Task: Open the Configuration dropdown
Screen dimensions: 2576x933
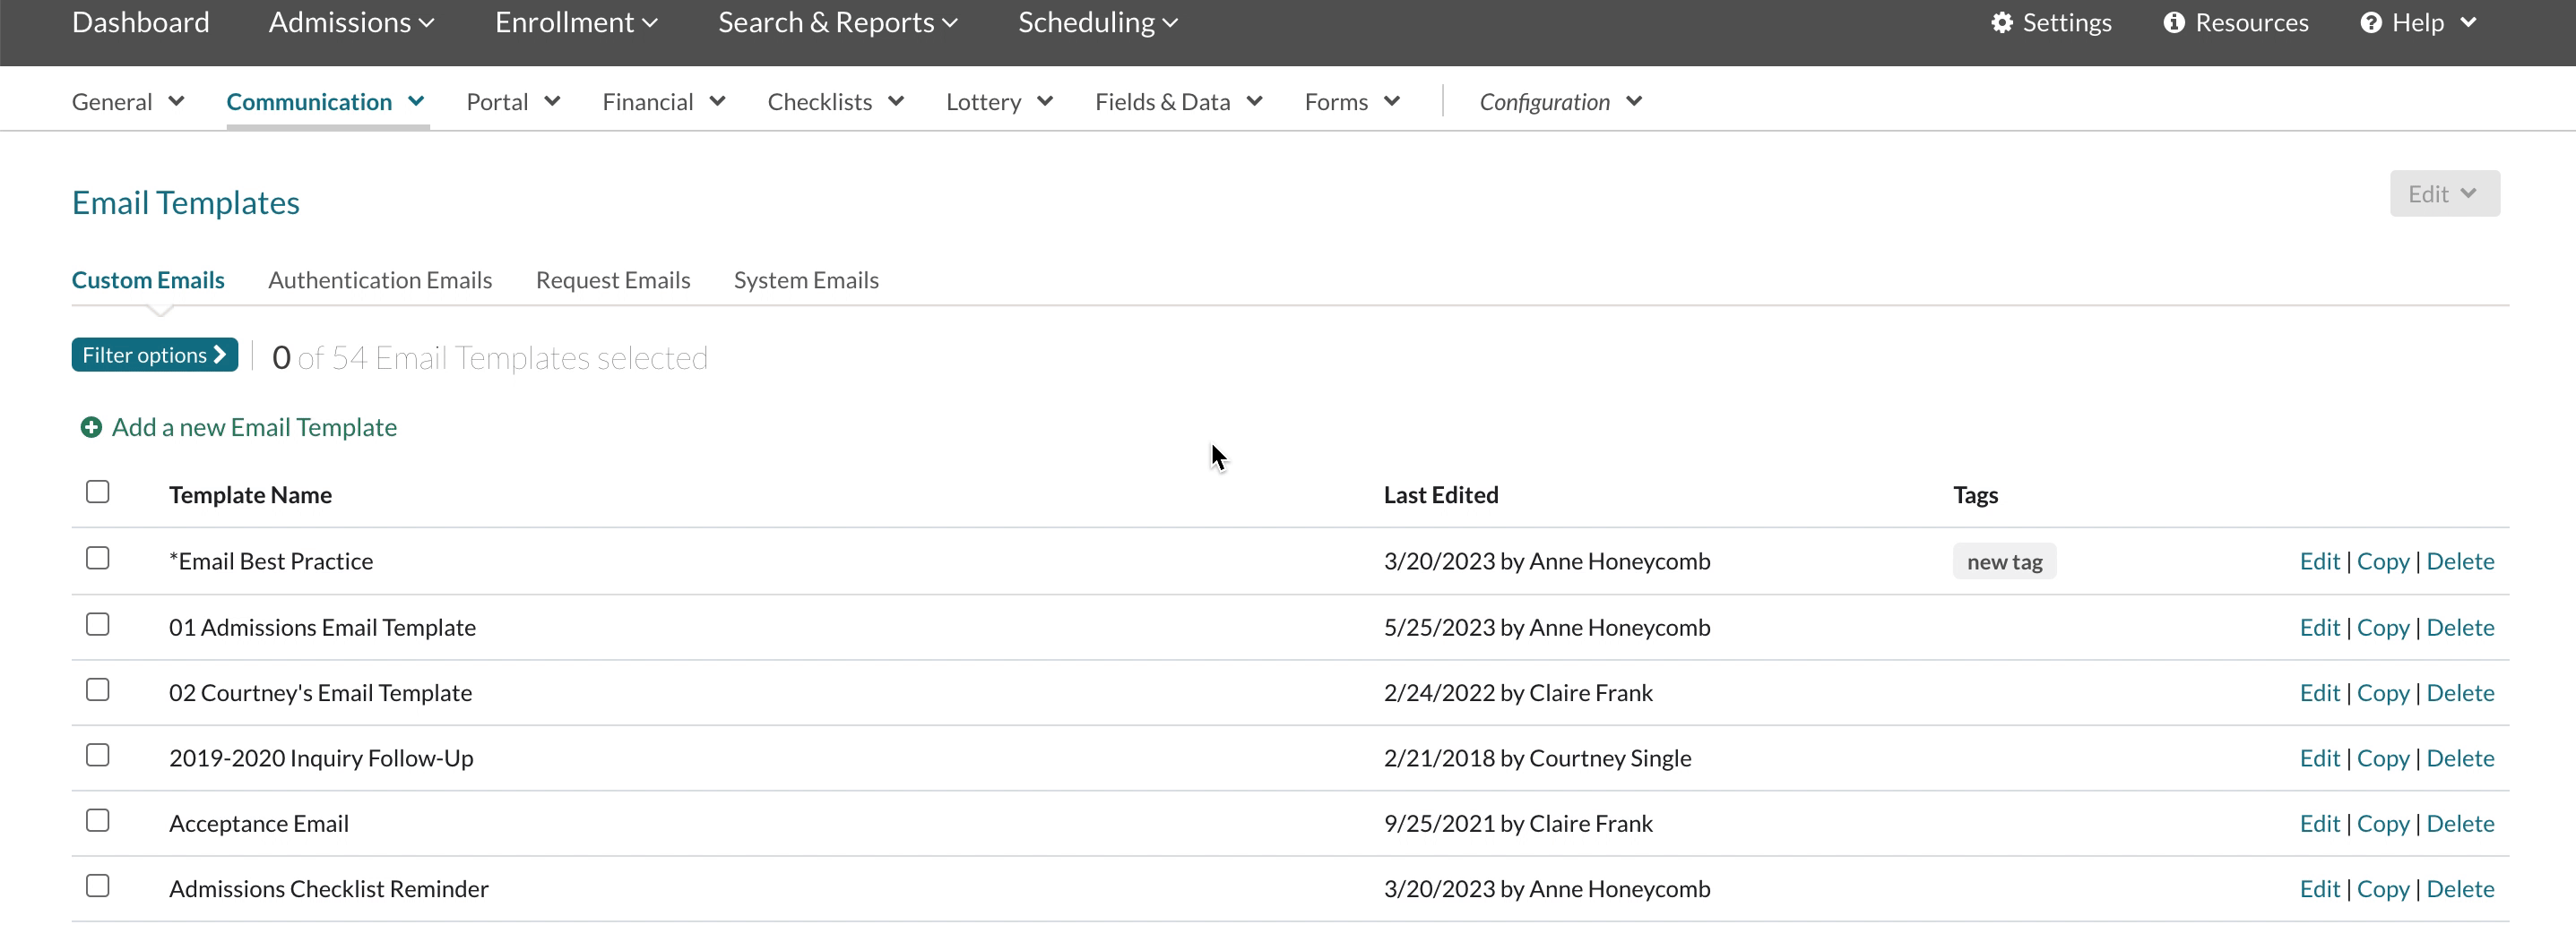Action: point(1559,102)
